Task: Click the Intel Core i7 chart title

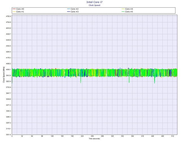Action: 95,2
